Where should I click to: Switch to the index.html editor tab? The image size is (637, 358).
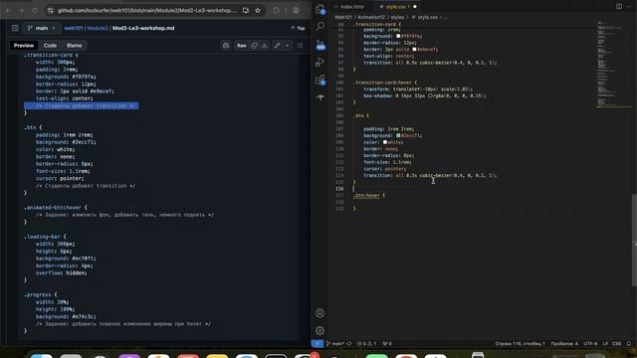click(x=349, y=7)
